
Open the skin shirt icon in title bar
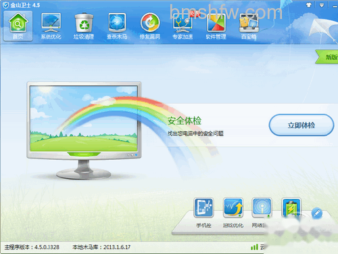click(x=308, y=5)
